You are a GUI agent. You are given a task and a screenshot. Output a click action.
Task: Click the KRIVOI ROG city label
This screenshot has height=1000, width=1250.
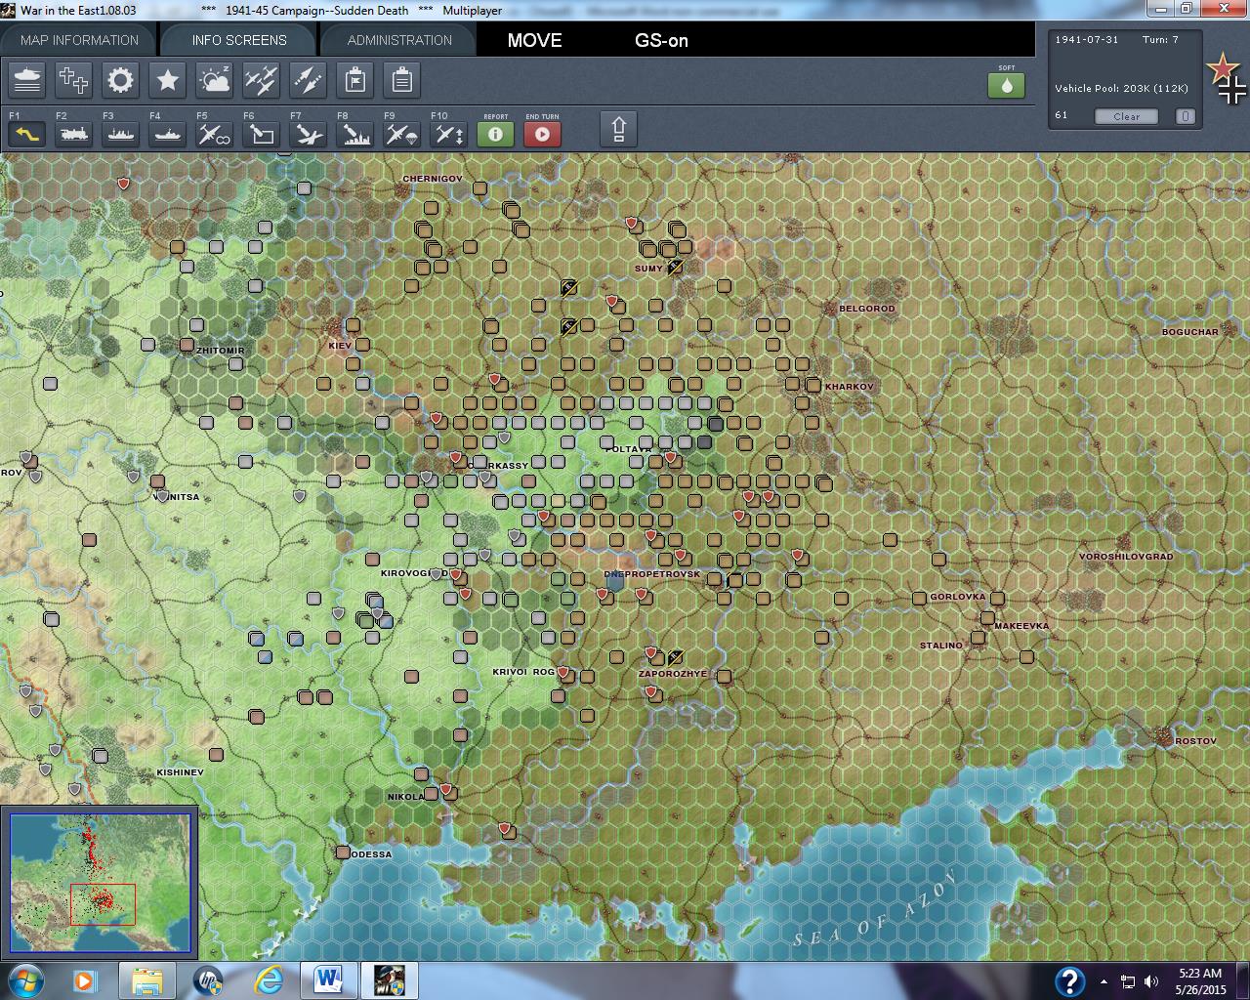pos(523,672)
